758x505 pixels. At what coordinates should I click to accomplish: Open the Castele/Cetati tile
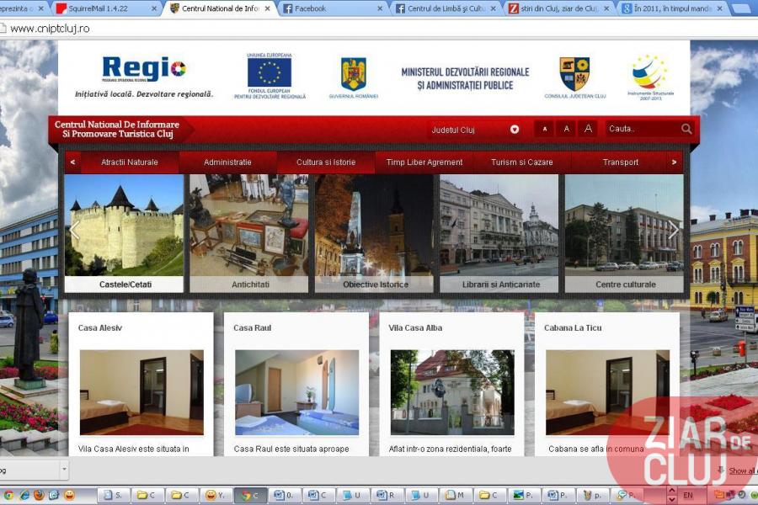coord(125,233)
